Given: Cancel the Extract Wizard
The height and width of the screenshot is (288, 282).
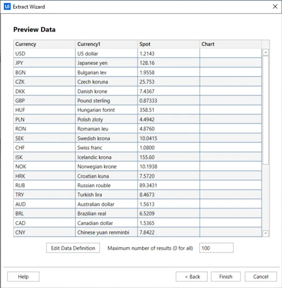Looking at the screenshot, I should point(261,277).
